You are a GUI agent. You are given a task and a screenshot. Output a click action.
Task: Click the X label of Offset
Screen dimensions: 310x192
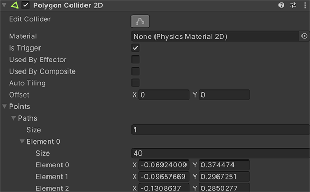click(x=135, y=95)
